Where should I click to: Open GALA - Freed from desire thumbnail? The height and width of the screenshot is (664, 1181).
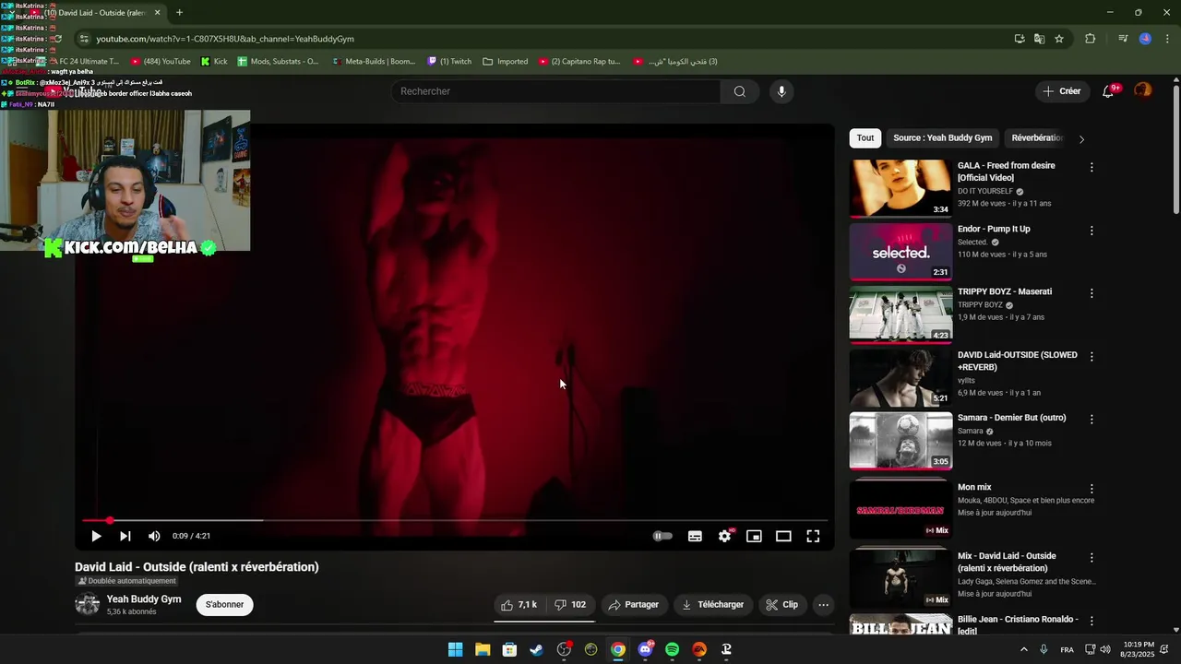pyautogui.click(x=901, y=188)
